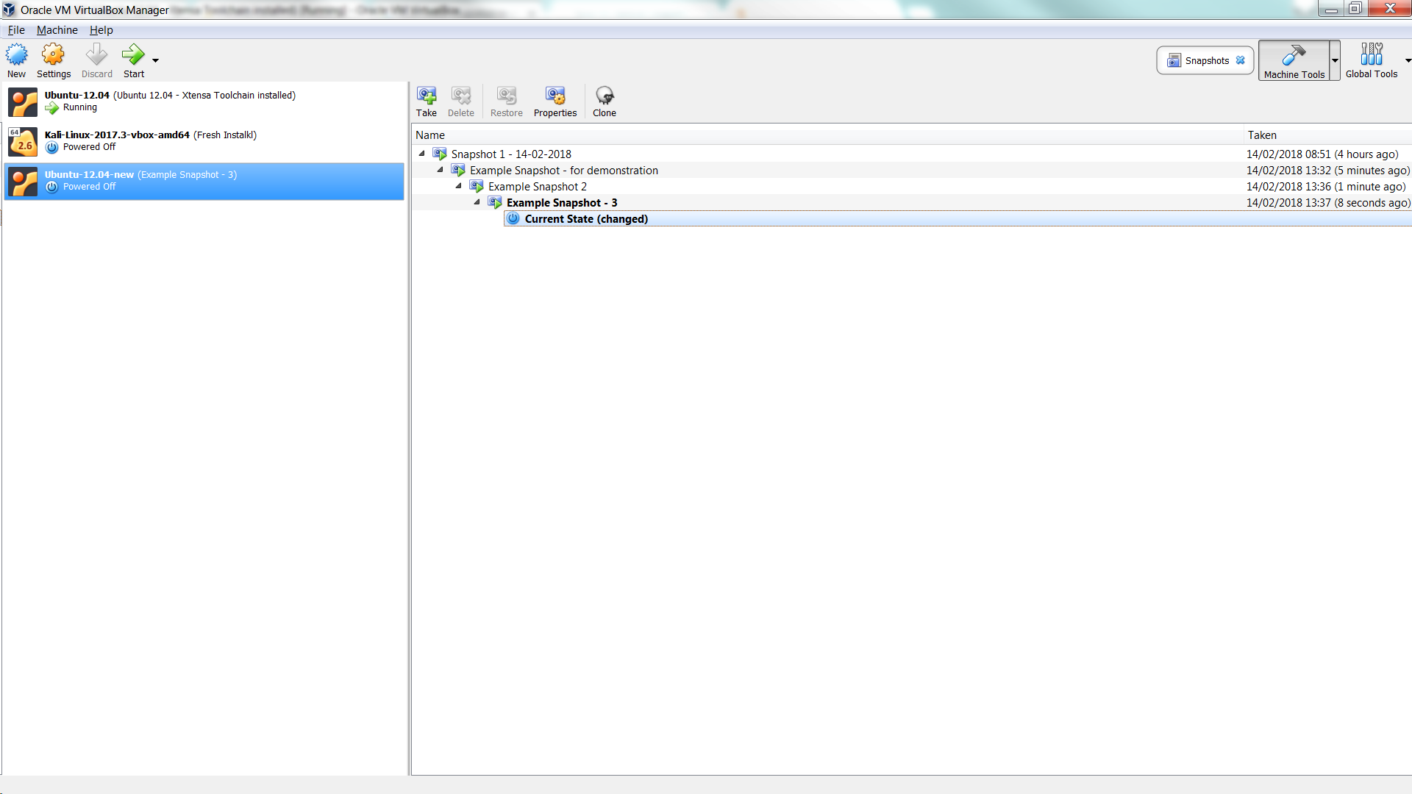Select the Example Snapshot - for demonstration entry
Viewport: 1412px width, 794px height.
563,170
